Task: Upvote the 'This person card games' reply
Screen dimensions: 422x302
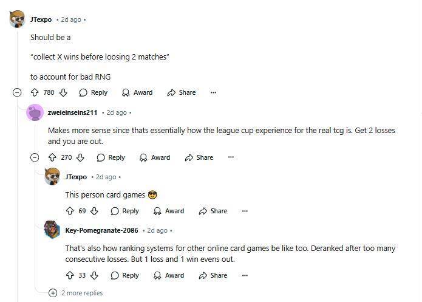Action: click(x=70, y=211)
